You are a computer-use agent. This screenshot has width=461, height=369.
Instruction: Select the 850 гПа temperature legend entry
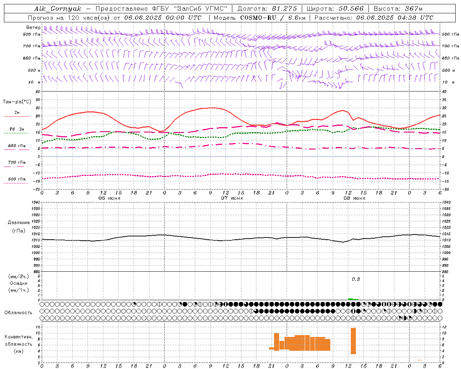[x=17, y=146]
